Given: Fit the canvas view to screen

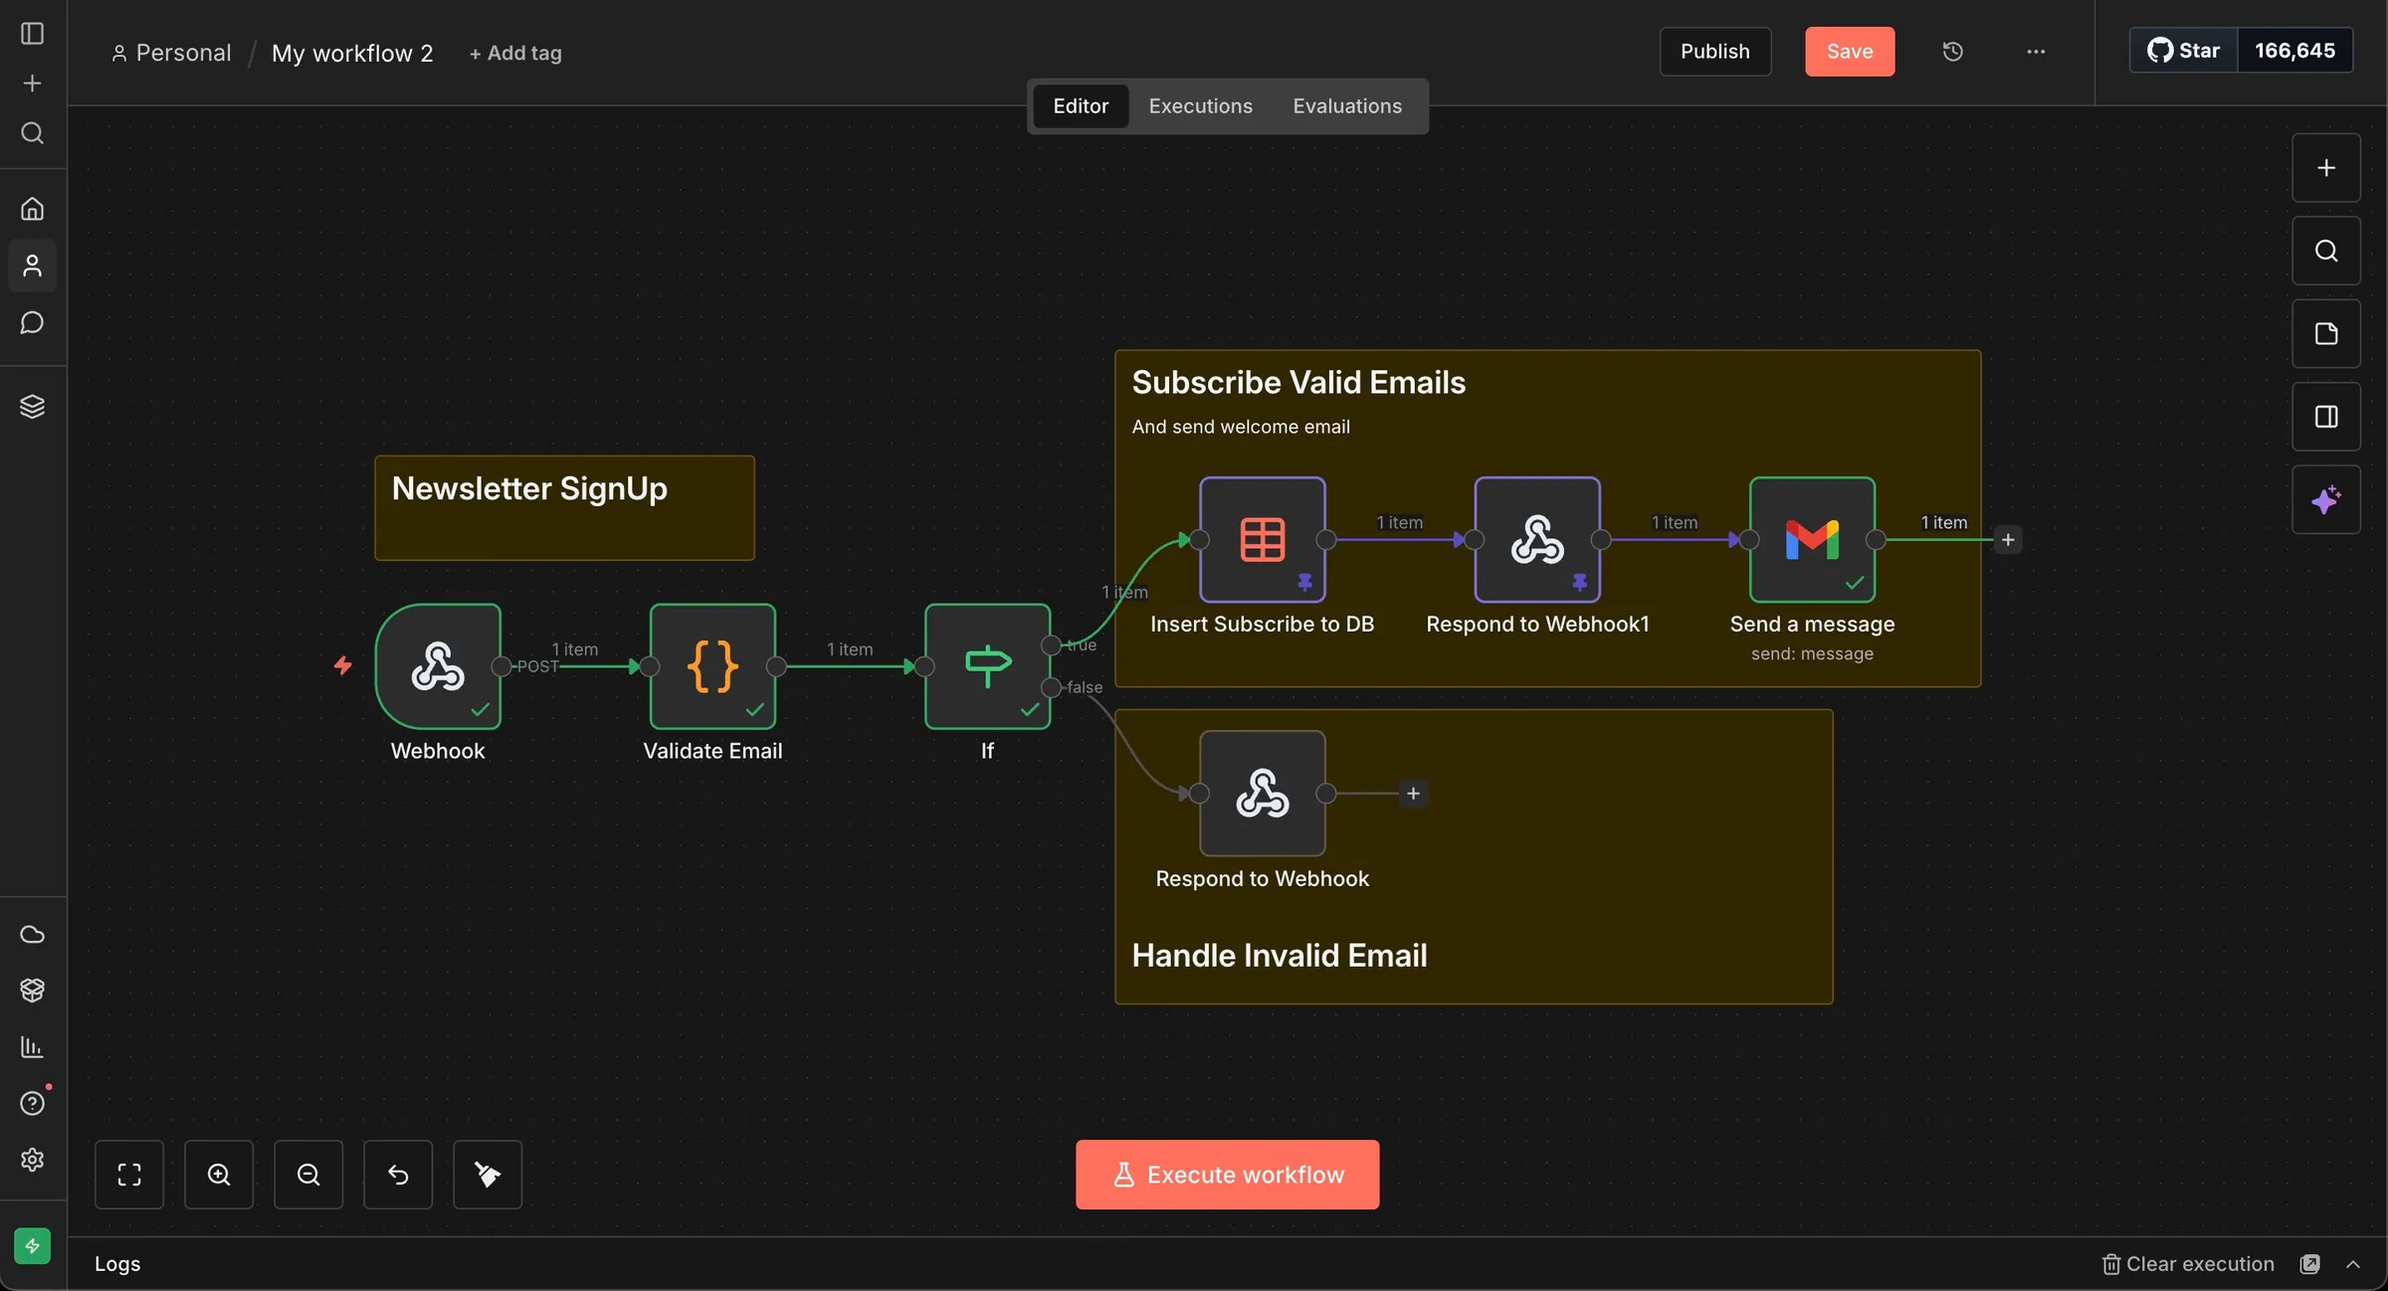Looking at the screenshot, I should (129, 1175).
